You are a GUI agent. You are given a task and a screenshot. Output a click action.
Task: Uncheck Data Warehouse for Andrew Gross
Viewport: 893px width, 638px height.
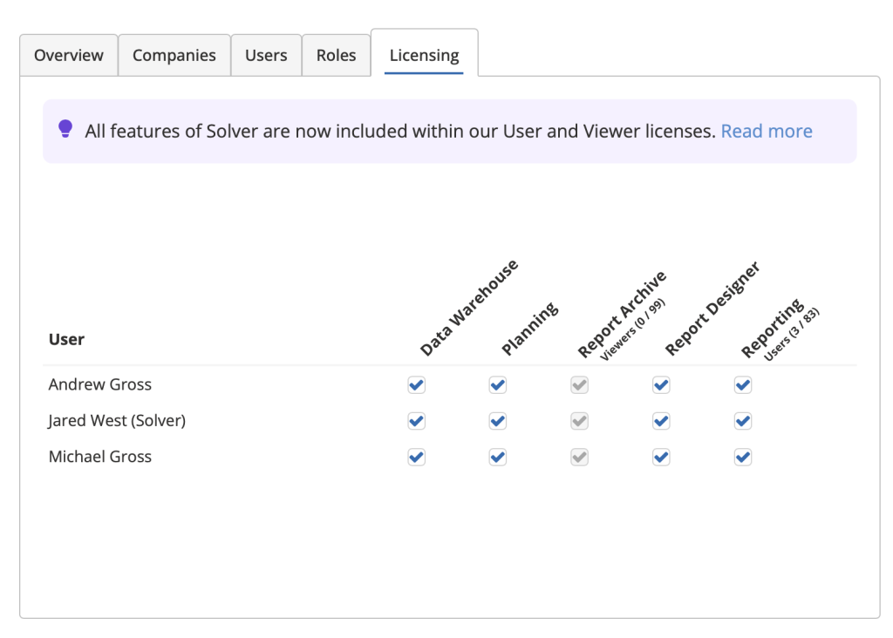tap(417, 385)
